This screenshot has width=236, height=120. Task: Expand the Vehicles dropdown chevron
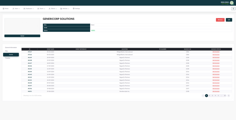(x=69, y=9)
